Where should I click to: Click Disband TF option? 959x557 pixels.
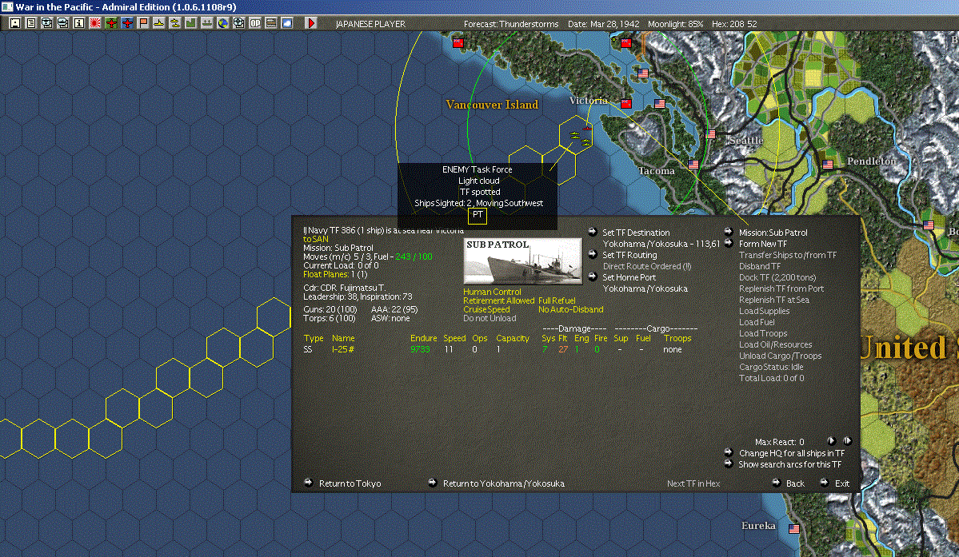pyautogui.click(x=760, y=266)
